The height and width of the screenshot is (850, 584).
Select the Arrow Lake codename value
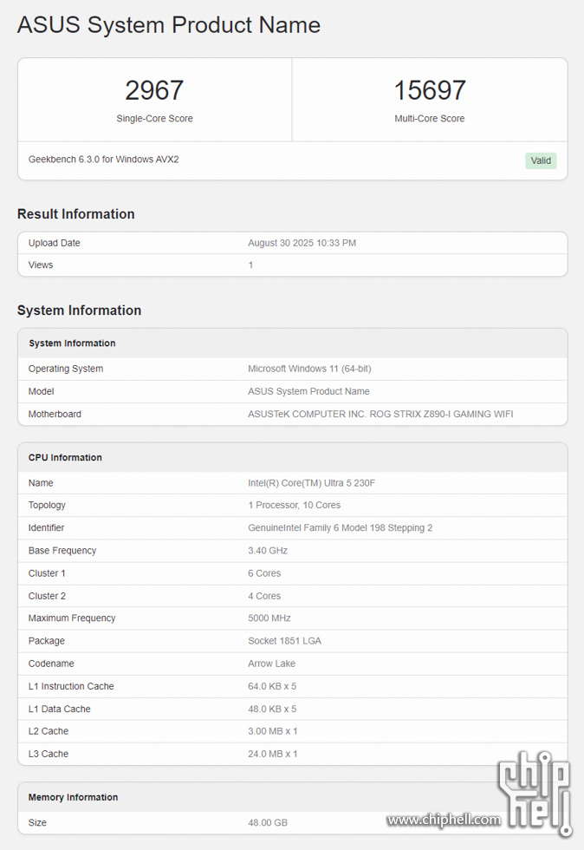click(x=271, y=664)
